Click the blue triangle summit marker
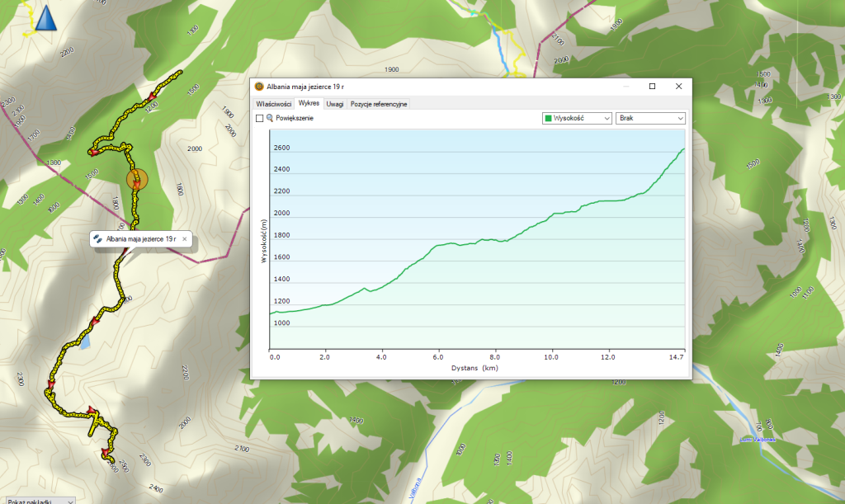Screen dimensions: 845x504 point(46,17)
